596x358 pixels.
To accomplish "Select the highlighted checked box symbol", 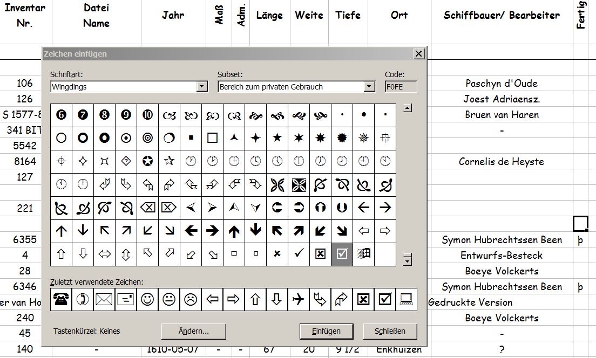I will coord(342,253).
